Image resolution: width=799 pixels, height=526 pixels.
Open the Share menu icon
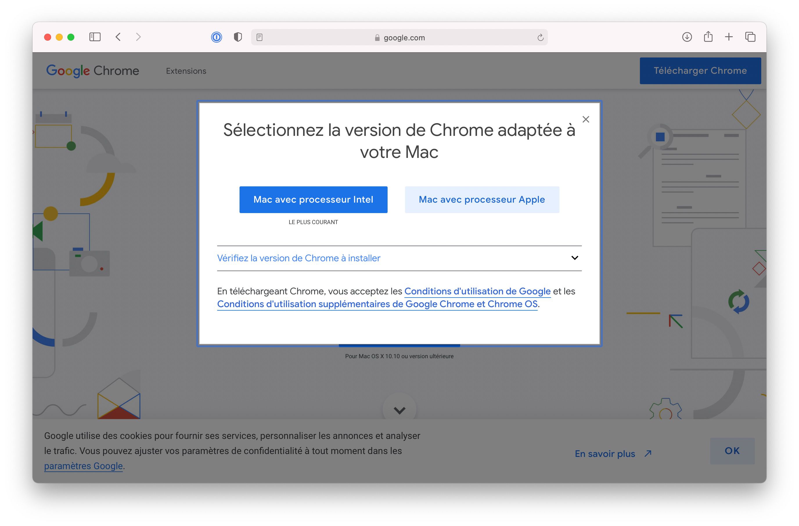[x=708, y=37]
